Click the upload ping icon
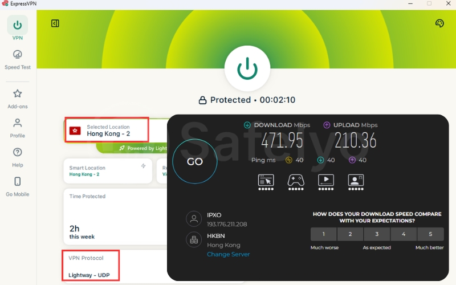This screenshot has height=285, width=456. click(352, 160)
